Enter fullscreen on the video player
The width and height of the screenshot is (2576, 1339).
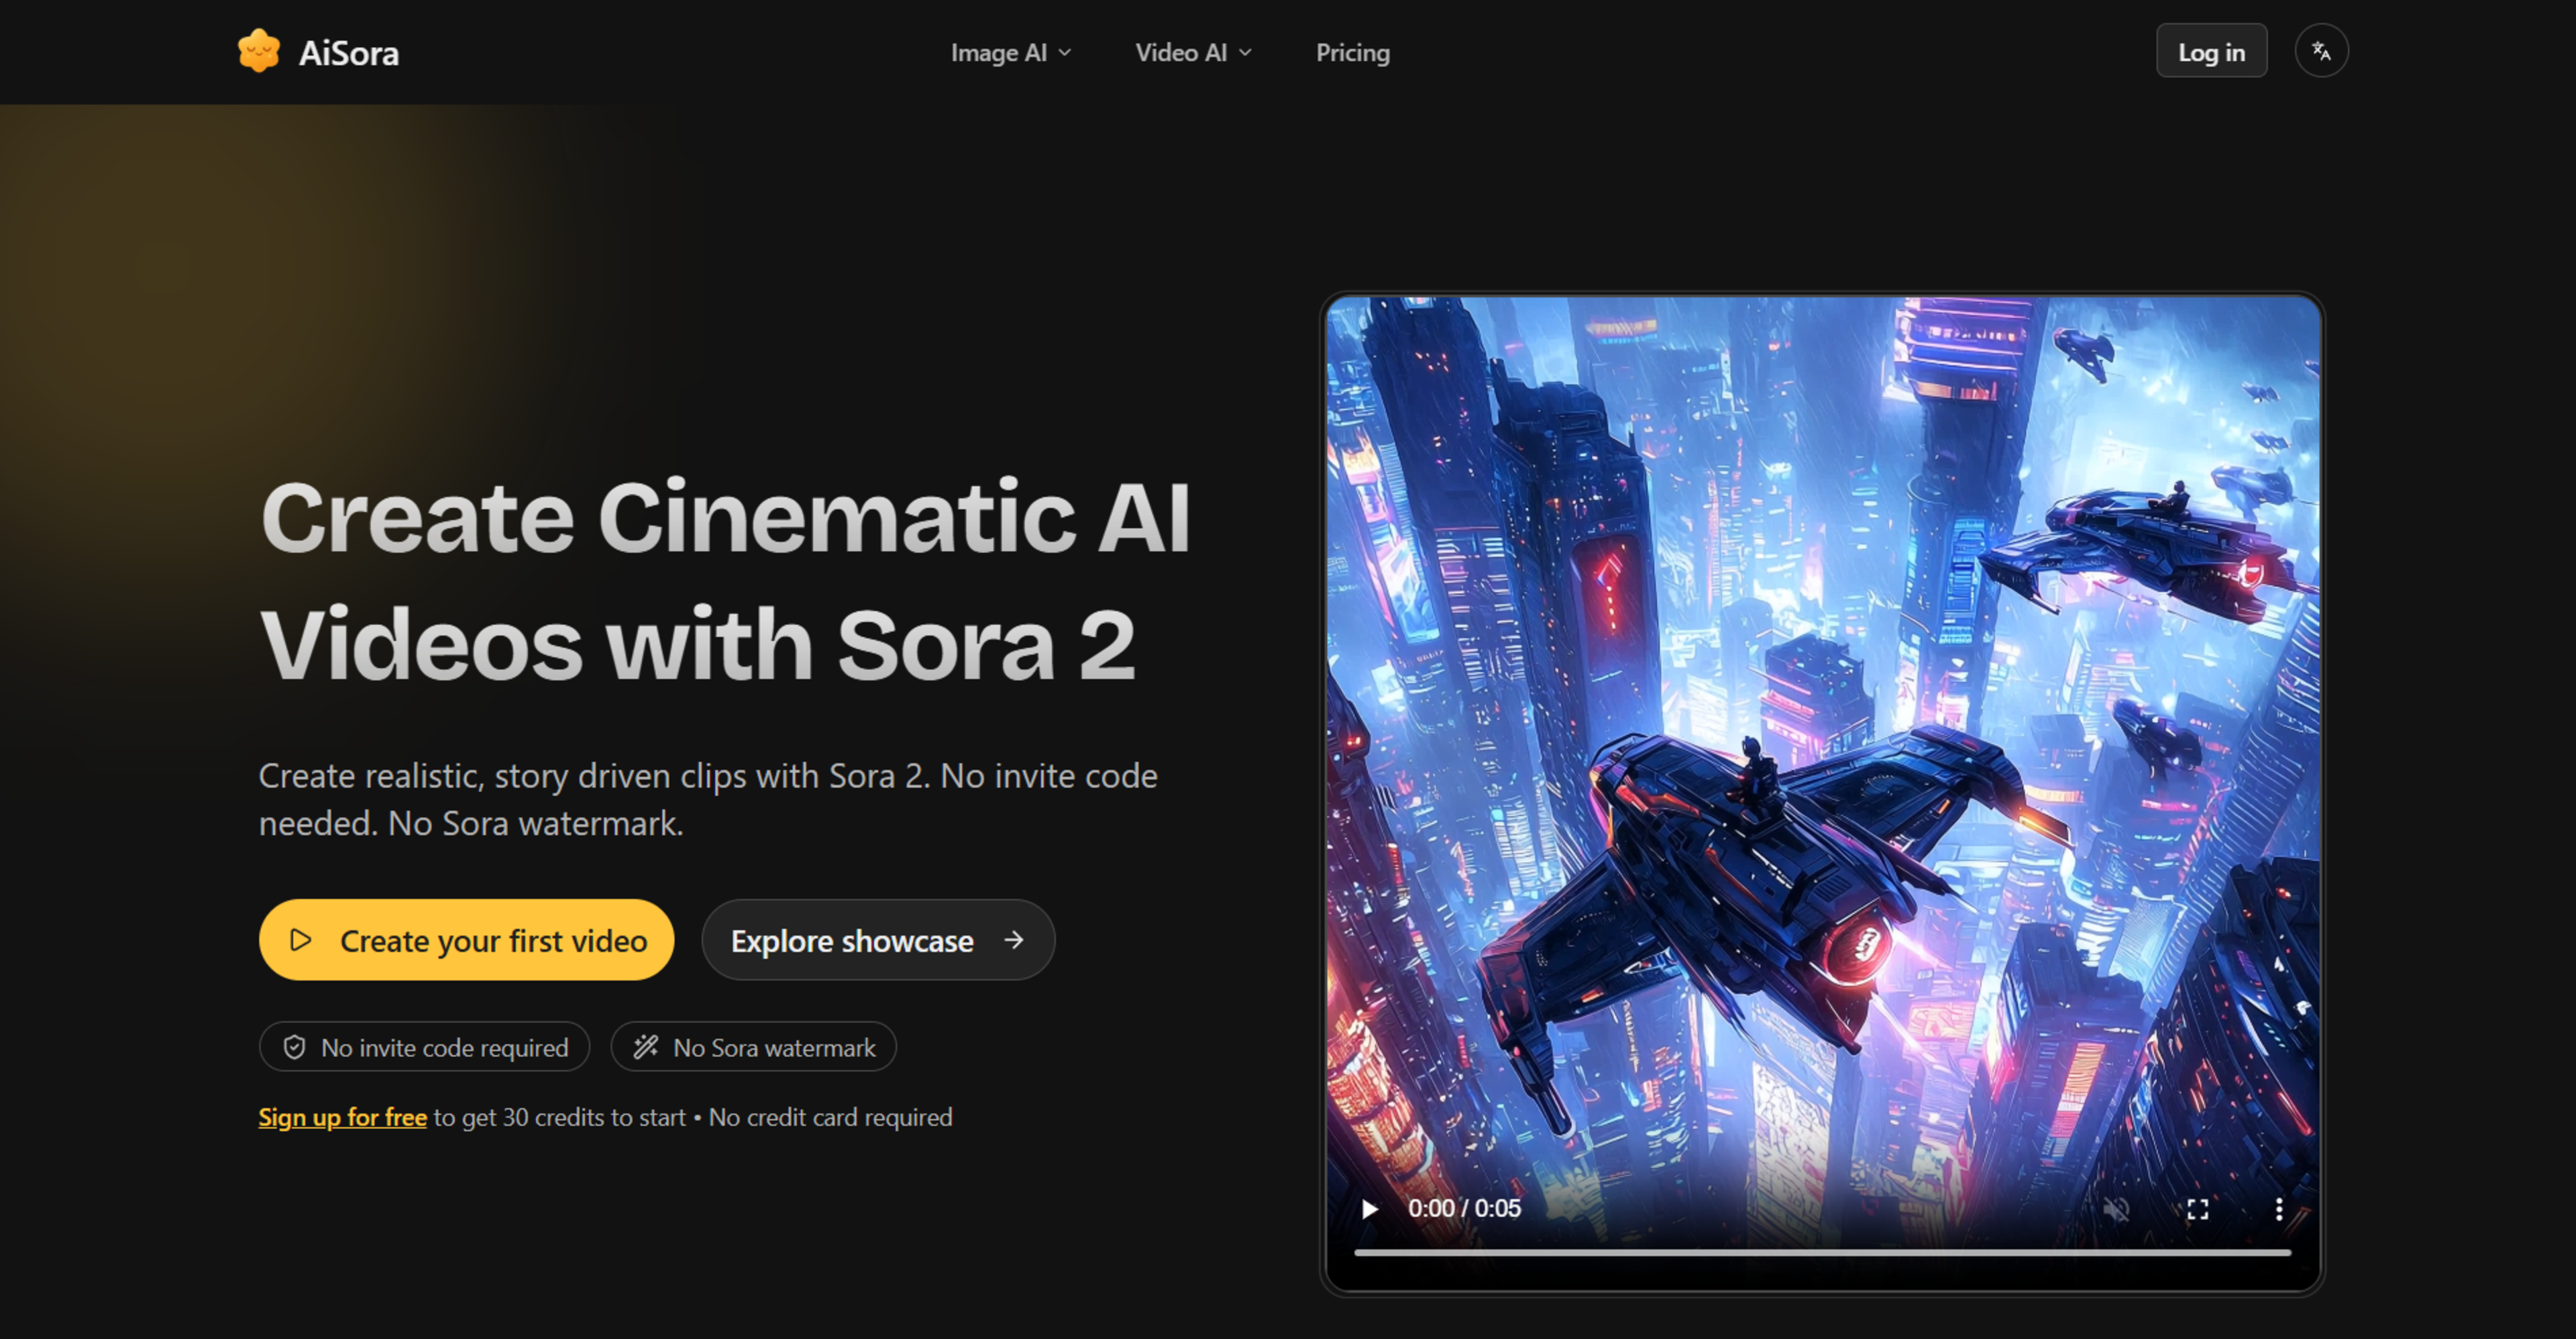click(2197, 1209)
